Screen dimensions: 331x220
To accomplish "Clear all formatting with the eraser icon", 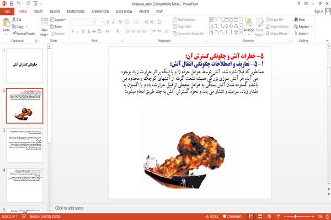I will (x=120, y=21).
